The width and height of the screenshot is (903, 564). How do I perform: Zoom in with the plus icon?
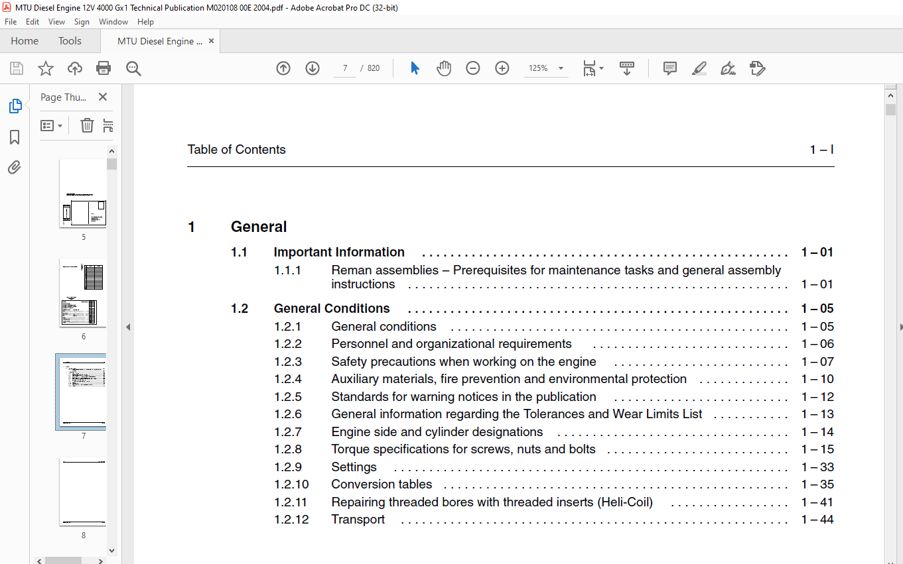click(x=502, y=68)
